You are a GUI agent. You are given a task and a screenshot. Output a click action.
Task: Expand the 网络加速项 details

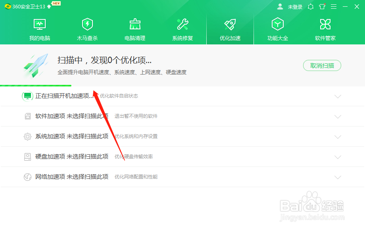[x=338, y=177]
